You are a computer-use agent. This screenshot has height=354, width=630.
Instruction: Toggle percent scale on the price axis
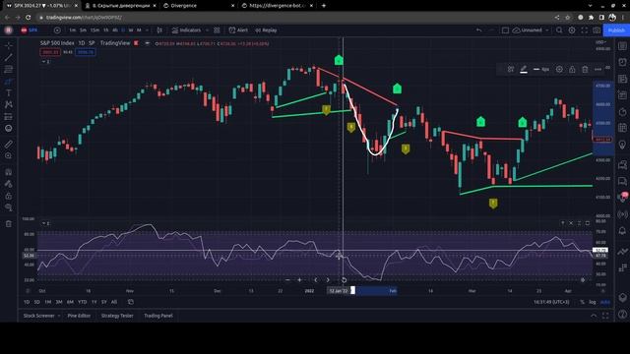pos(582,302)
